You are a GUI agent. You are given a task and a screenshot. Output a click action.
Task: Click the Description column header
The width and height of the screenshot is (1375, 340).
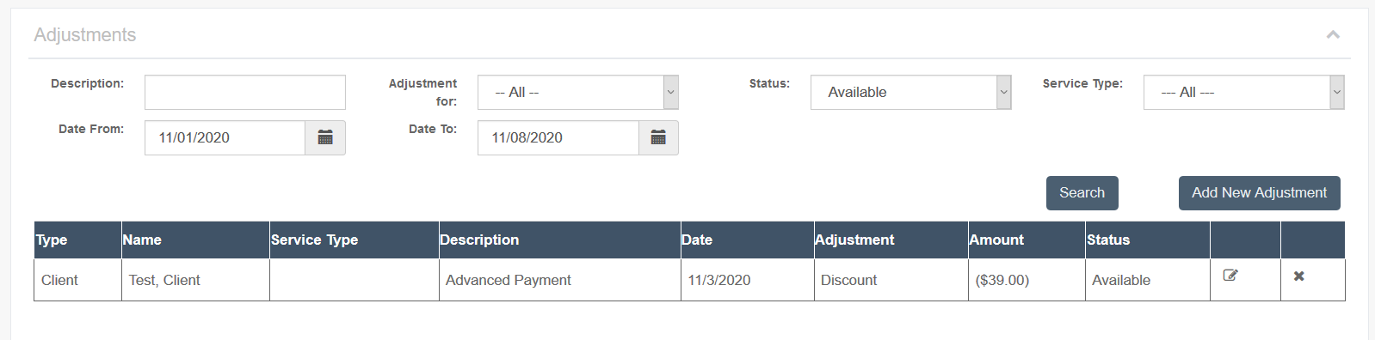[479, 240]
